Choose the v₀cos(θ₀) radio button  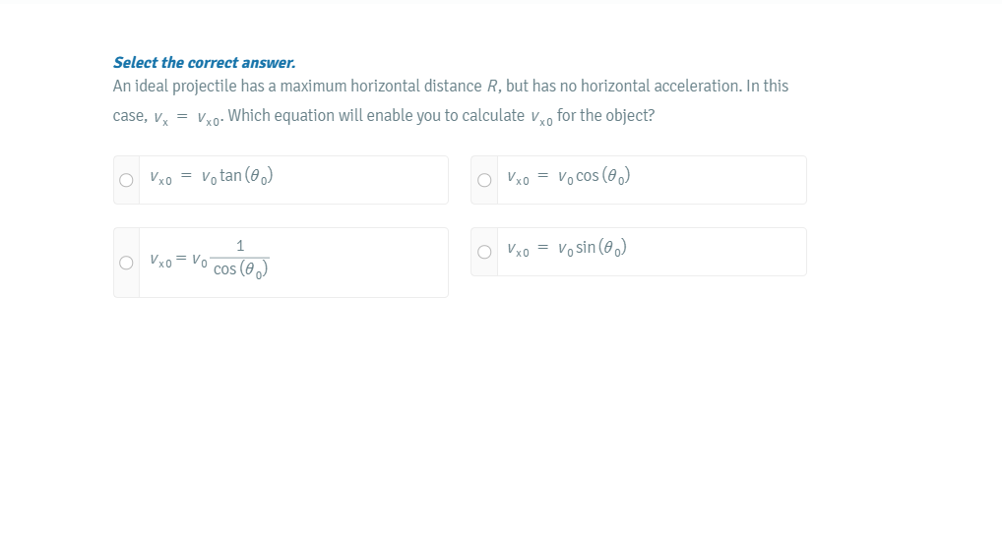coord(483,181)
